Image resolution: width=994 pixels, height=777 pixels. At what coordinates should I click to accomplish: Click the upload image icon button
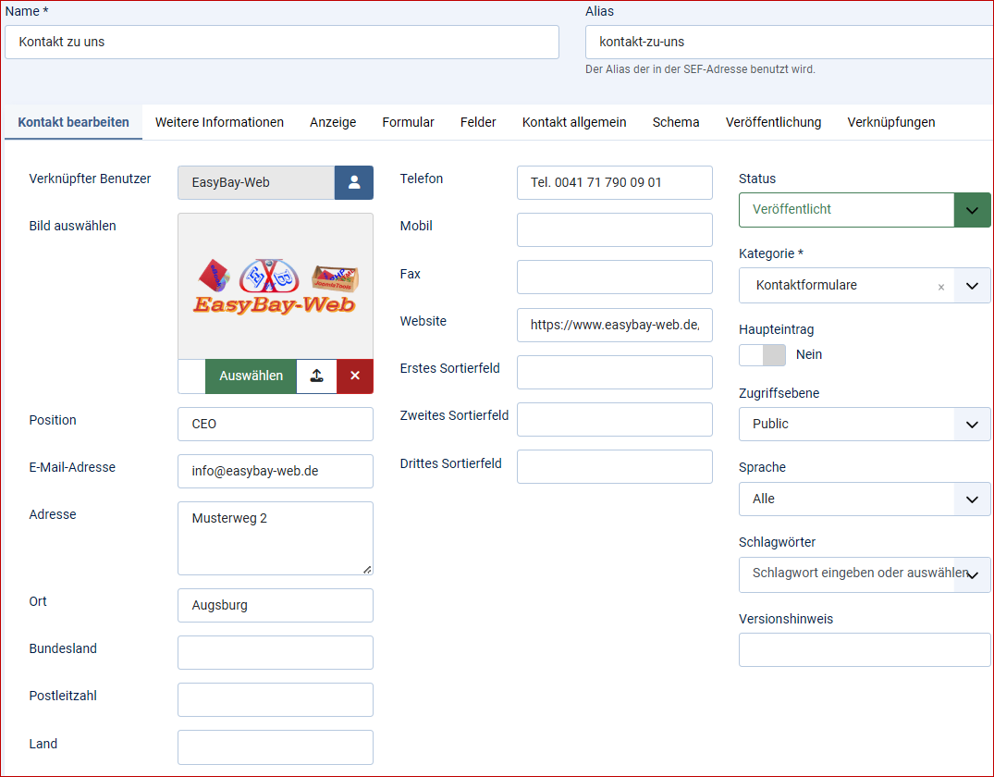pyautogui.click(x=316, y=376)
